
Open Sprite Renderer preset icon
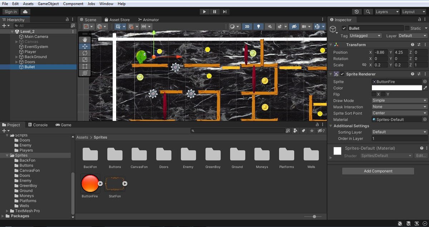pyautogui.click(x=419, y=74)
